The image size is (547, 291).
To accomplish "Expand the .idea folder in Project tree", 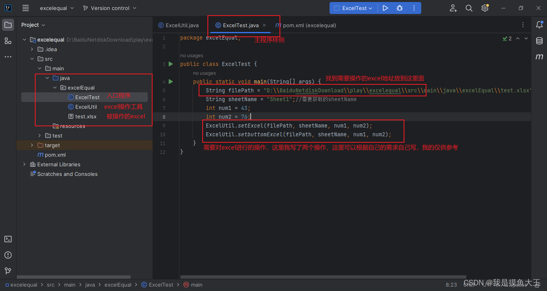I will coord(32,49).
